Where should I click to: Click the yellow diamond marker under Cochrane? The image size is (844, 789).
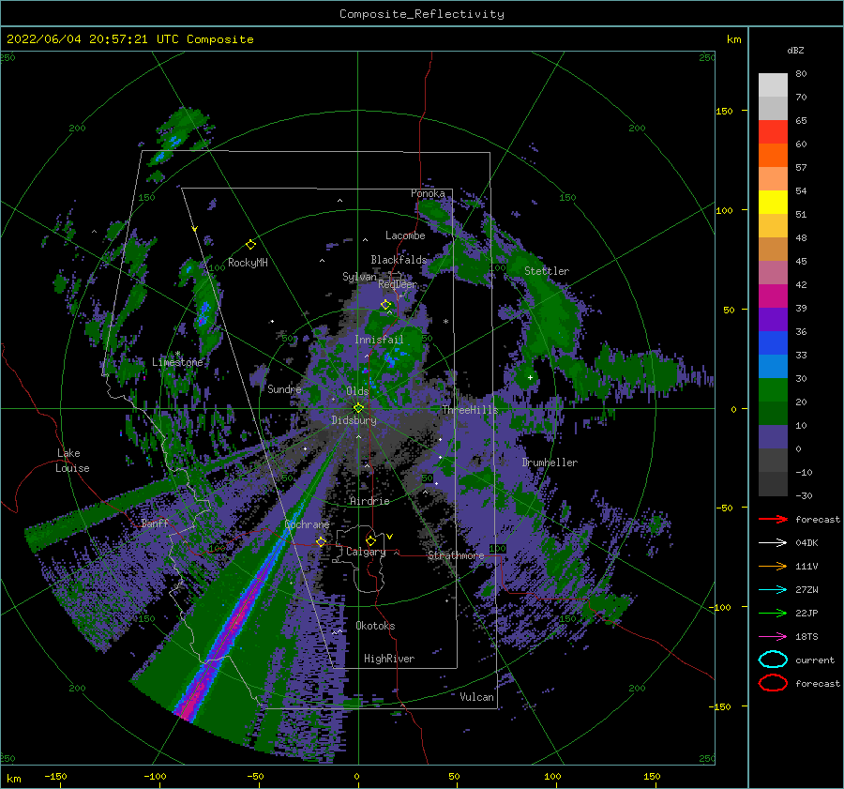[x=321, y=541]
